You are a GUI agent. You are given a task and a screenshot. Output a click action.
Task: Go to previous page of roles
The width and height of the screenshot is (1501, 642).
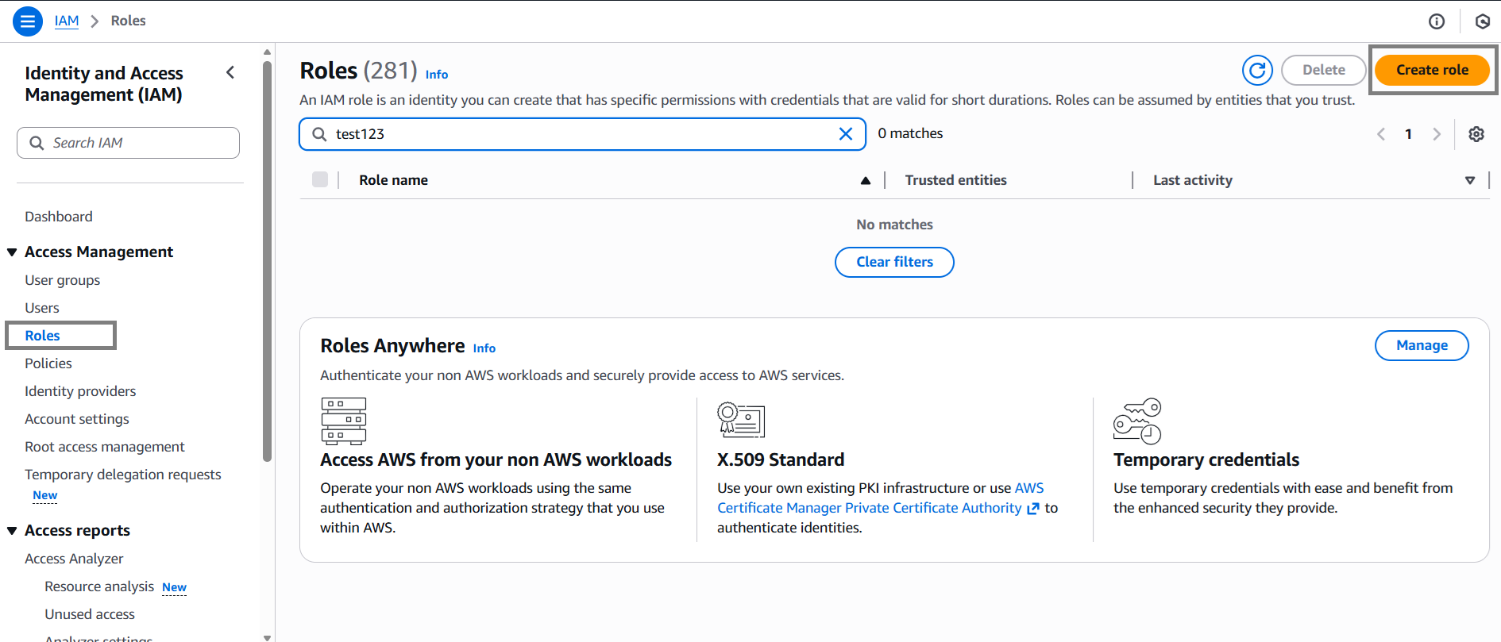click(x=1381, y=134)
